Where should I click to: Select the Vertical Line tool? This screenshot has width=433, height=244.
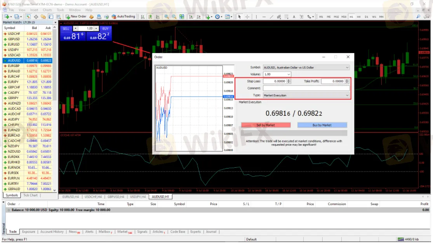coord(256,17)
